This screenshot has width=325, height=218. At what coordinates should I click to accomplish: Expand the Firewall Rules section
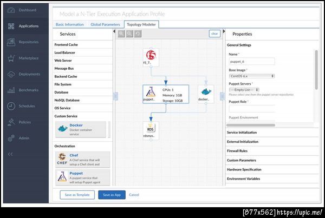(x=272, y=151)
